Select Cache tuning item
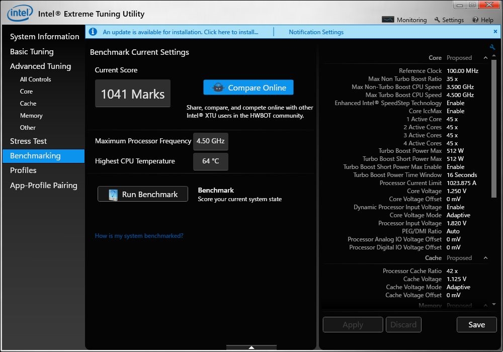 click(28, 104)
